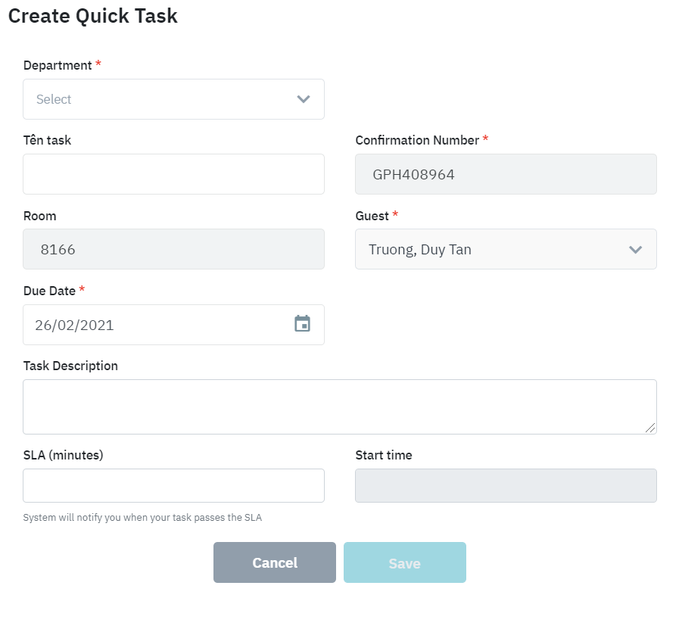
Task: Click the Guest dropdown chevron arrow
Action: coord(635,250)
